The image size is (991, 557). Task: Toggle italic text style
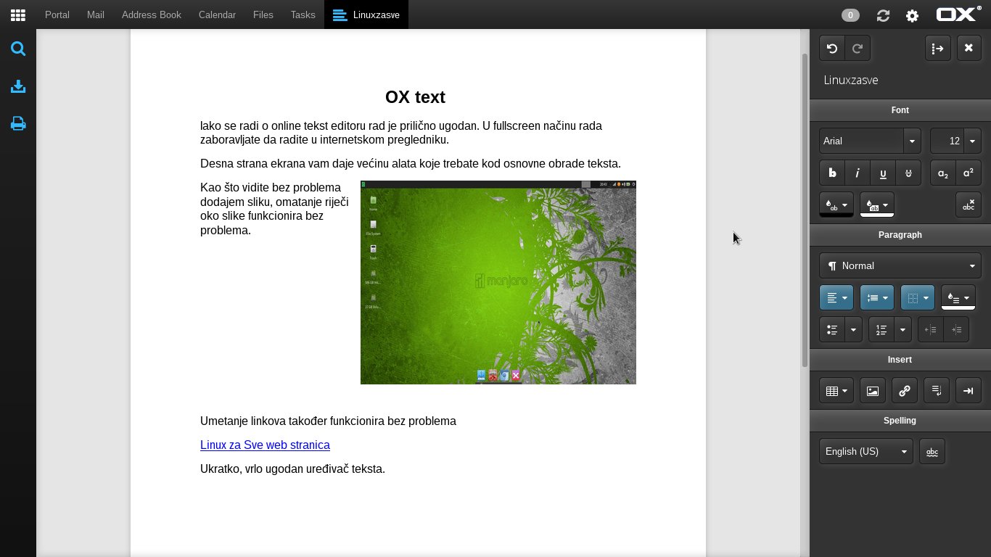pyautogui.click(x=858, y=173)
